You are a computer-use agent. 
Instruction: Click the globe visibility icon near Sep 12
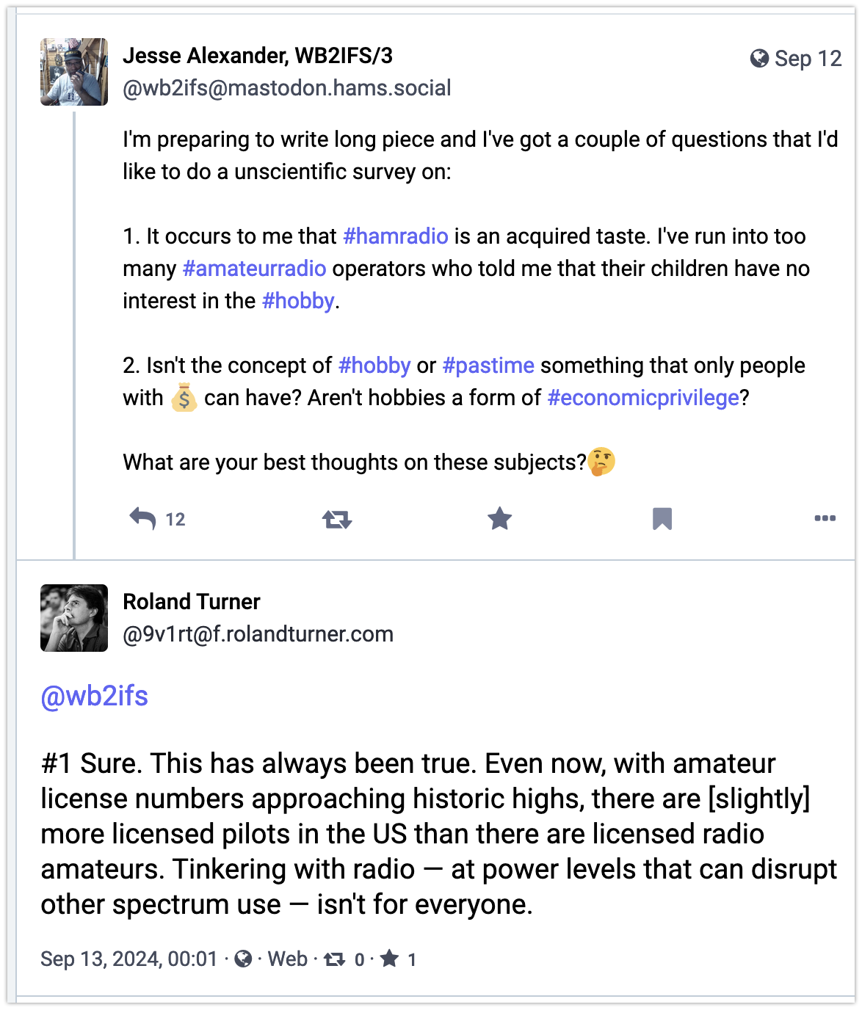[x=759, y=59]
